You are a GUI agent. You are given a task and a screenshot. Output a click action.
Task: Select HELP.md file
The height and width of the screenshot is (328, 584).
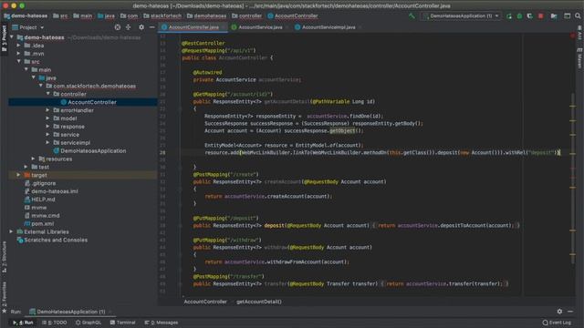(x=39, y=200)
